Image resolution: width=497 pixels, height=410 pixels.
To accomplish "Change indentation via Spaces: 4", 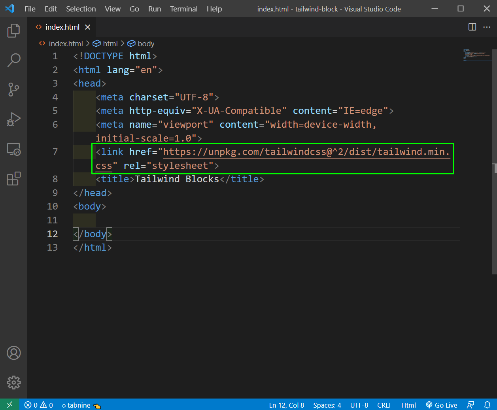I will coord(327,405).
